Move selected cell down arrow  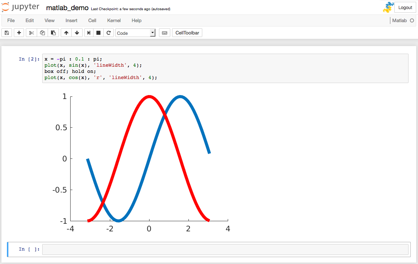tap(77, 33)
